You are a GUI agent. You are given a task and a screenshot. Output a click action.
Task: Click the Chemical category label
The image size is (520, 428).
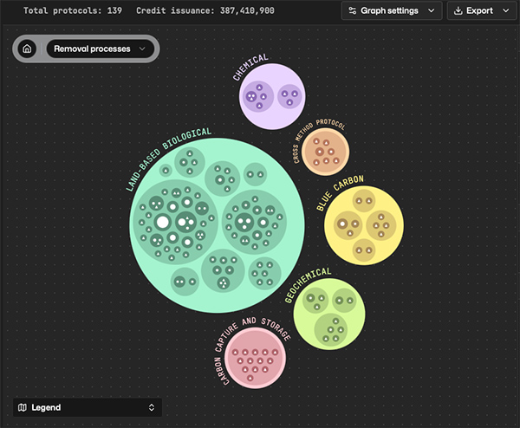pyautogui.click(x=250, y=67)
